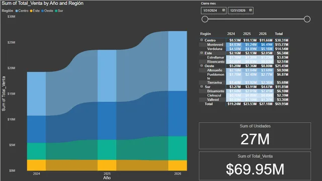
Task: Select the Cieloazul row label
Action: 214,96
